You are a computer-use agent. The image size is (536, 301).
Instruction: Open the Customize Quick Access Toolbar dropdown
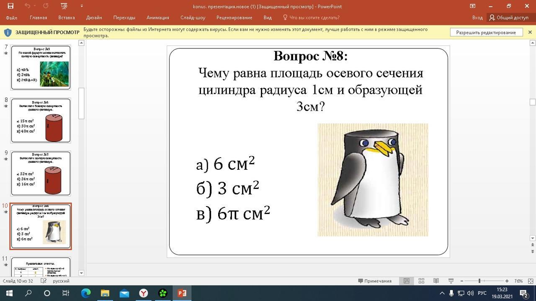click(x=82, y=6)
